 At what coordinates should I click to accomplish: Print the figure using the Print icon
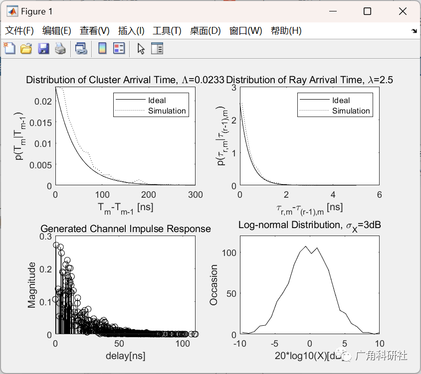click(59, 48)
